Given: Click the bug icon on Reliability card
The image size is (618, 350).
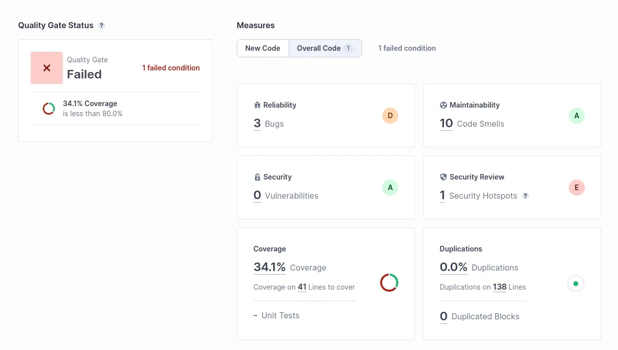Looking at the screenshot, I should click(x=256, y=105).
